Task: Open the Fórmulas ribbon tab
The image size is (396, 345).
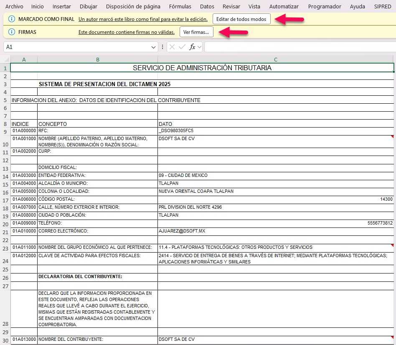Action: click(180, 6)
